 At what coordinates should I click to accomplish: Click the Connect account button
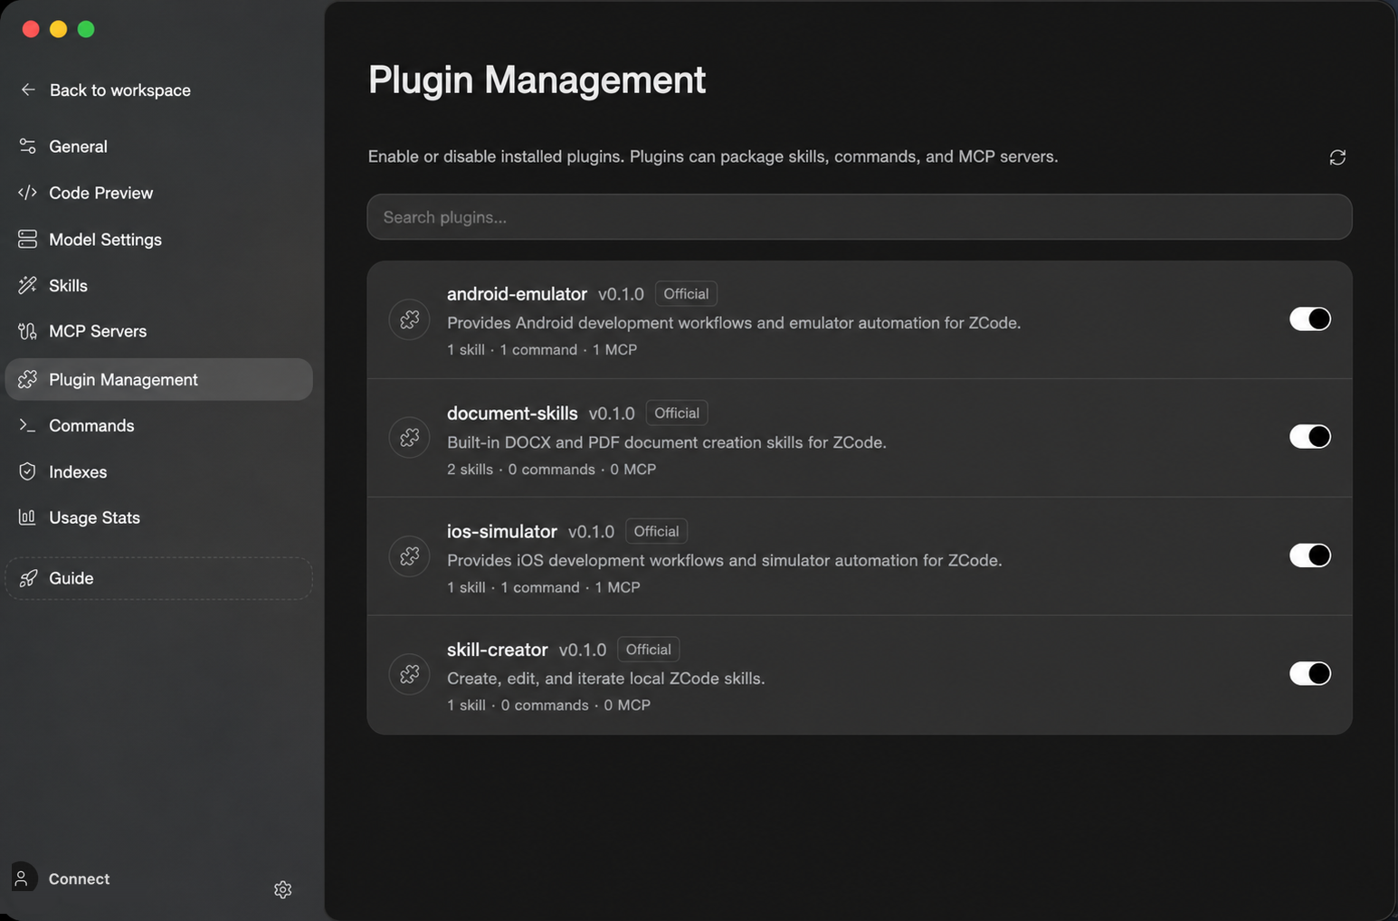(x=79, y=878)
